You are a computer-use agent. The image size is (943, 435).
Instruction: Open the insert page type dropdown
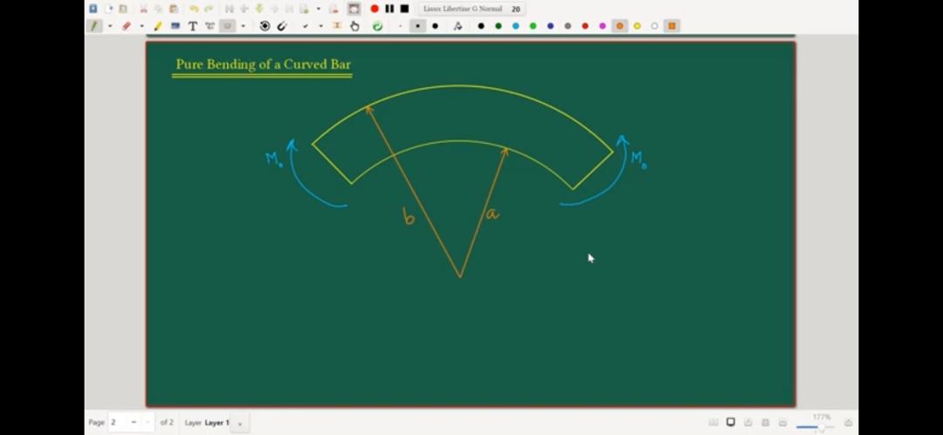pyautogui.click(x=318, y=9)
